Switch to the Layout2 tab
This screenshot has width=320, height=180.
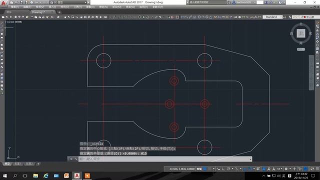click(x=29, y=163)
